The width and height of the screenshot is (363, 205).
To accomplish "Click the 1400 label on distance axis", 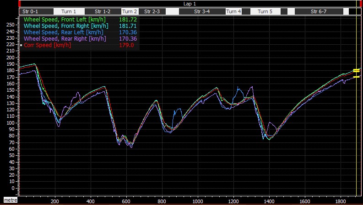I will [x=269, y=201].
